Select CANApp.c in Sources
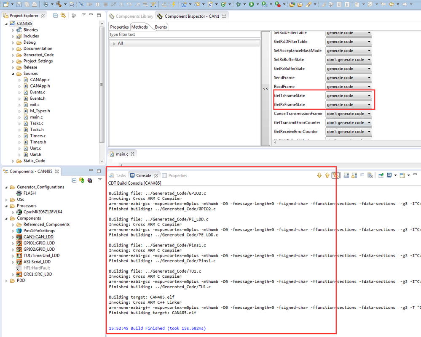 pos(40,80)
